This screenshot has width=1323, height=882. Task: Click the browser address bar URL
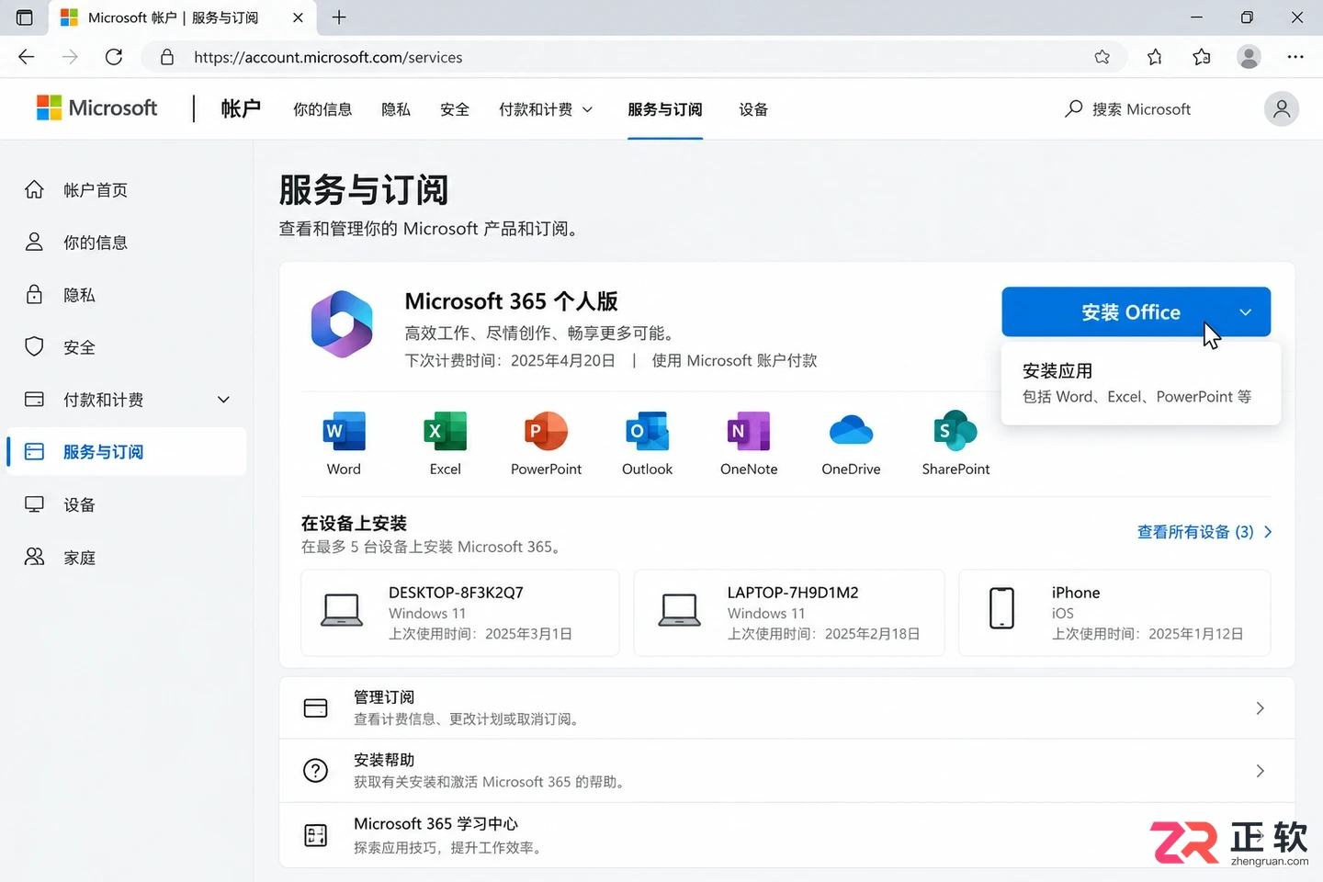328,57
